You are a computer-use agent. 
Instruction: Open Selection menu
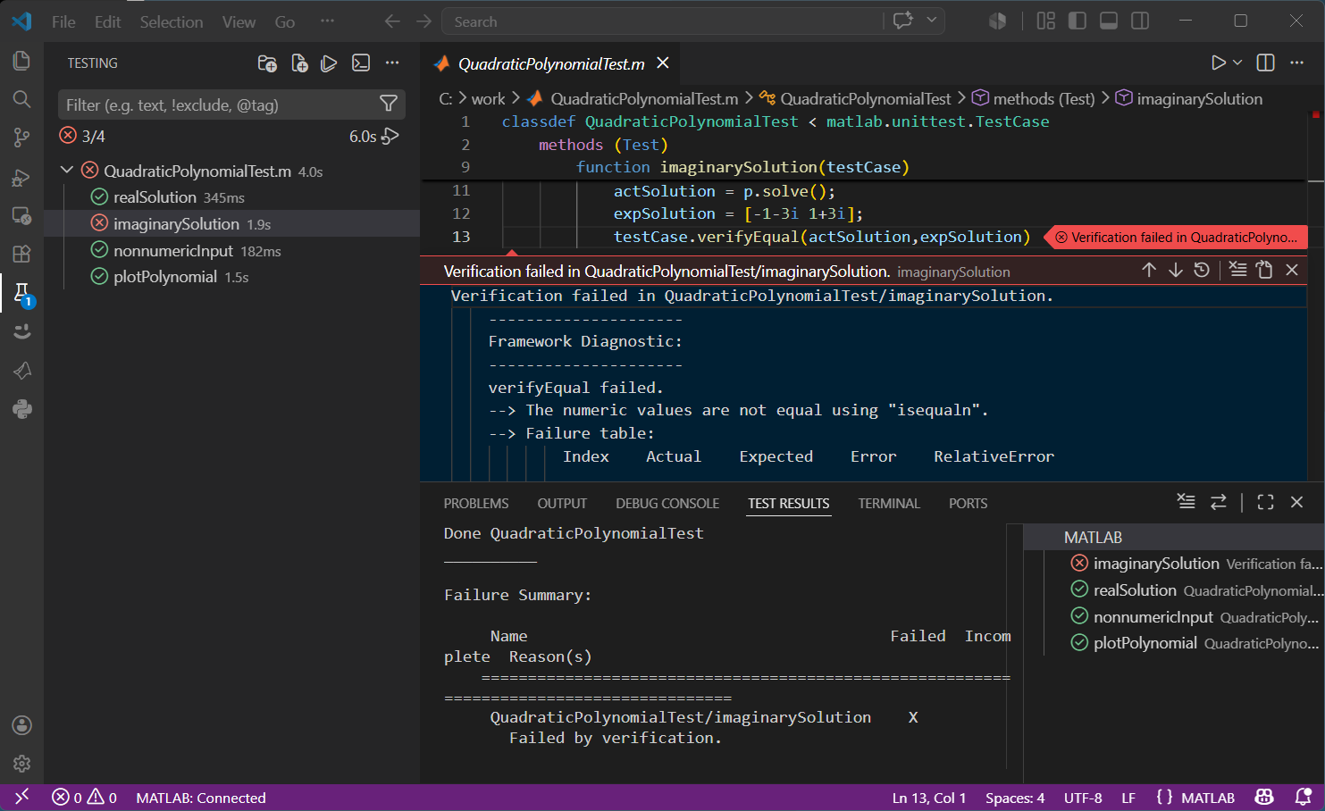[171, 21]
